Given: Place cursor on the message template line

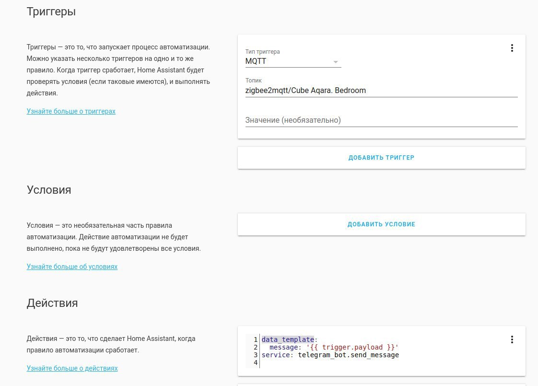Looking at the screenshot, I should pyautogui.click(x=334, y=347).
